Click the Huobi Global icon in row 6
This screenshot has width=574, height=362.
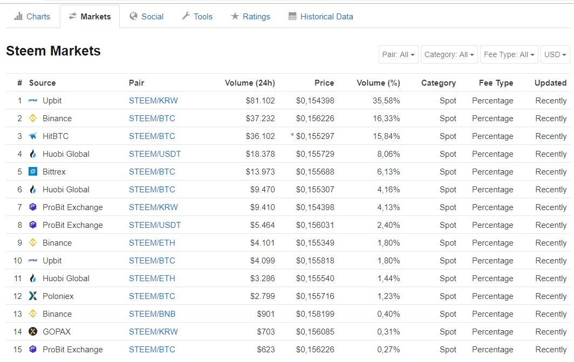(x=33, y=190)
